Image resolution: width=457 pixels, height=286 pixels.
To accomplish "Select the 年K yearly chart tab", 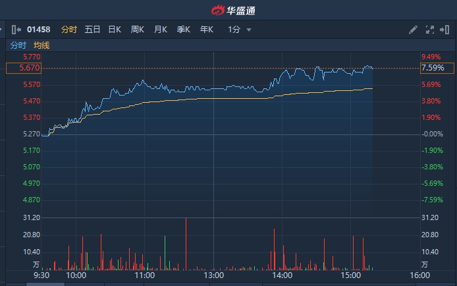I will click(x=207, y=30).
